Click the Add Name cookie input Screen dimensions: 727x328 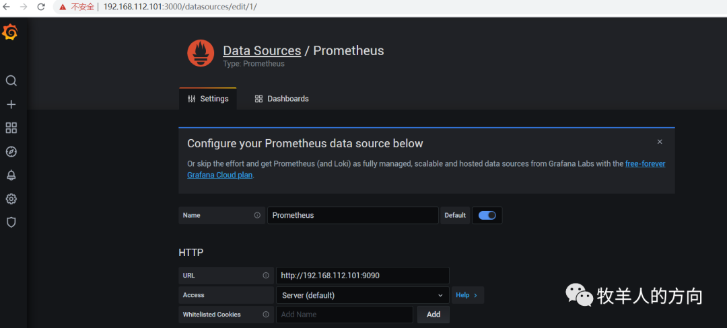click(345, 315)
